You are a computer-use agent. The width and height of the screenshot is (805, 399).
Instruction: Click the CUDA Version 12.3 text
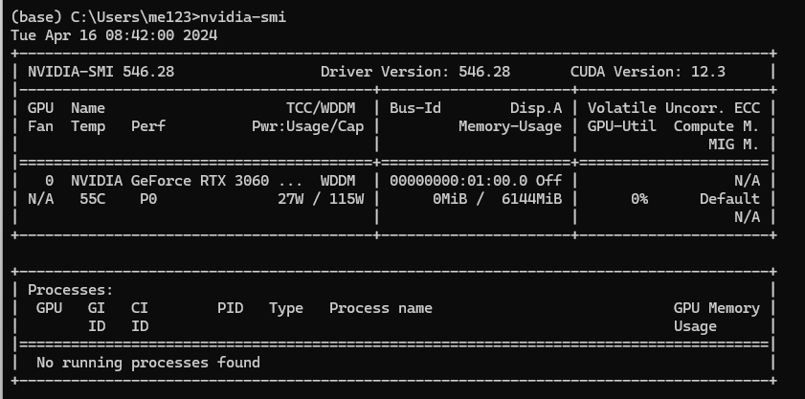[648, 72]
